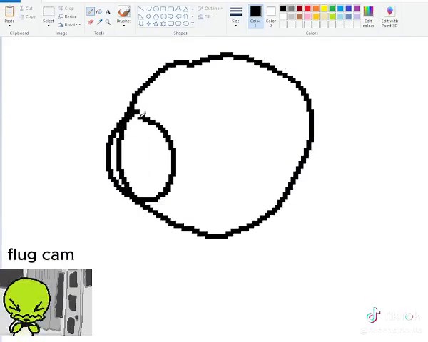
Task: Choose the Five-point star shape
Action: coord(156,24)
